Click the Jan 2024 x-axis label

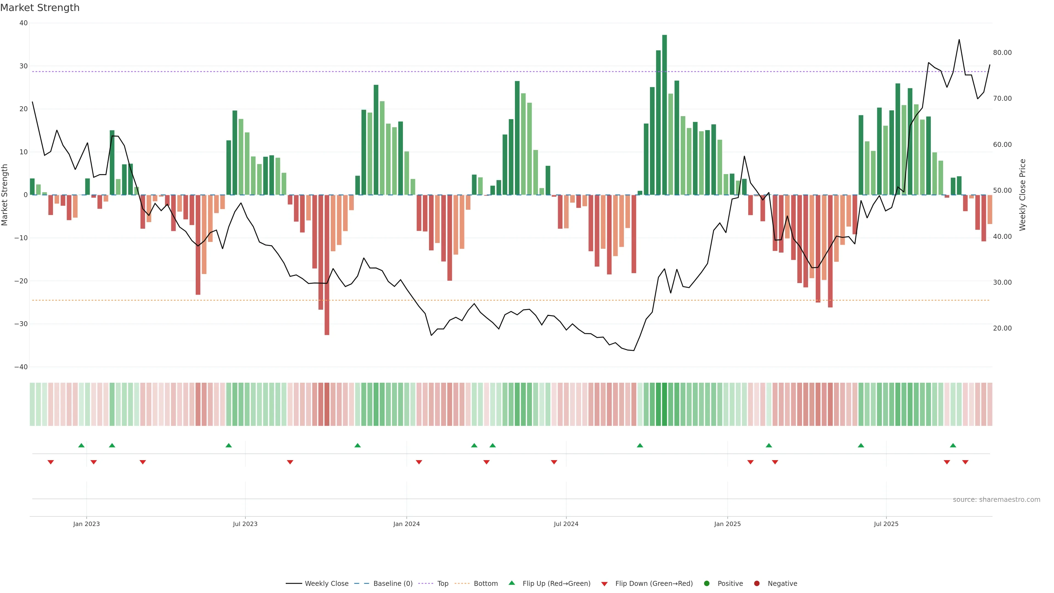[x=406, y=524]
